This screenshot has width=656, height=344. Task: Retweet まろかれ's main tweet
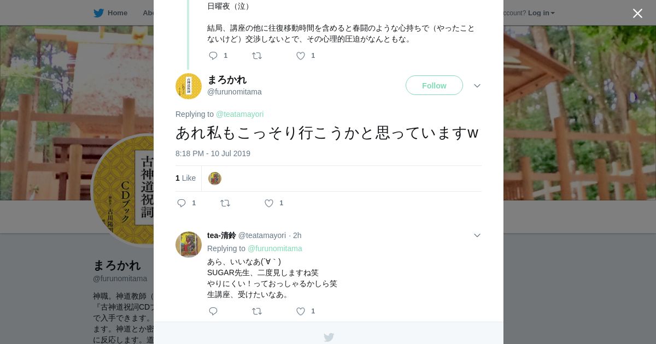225,203
